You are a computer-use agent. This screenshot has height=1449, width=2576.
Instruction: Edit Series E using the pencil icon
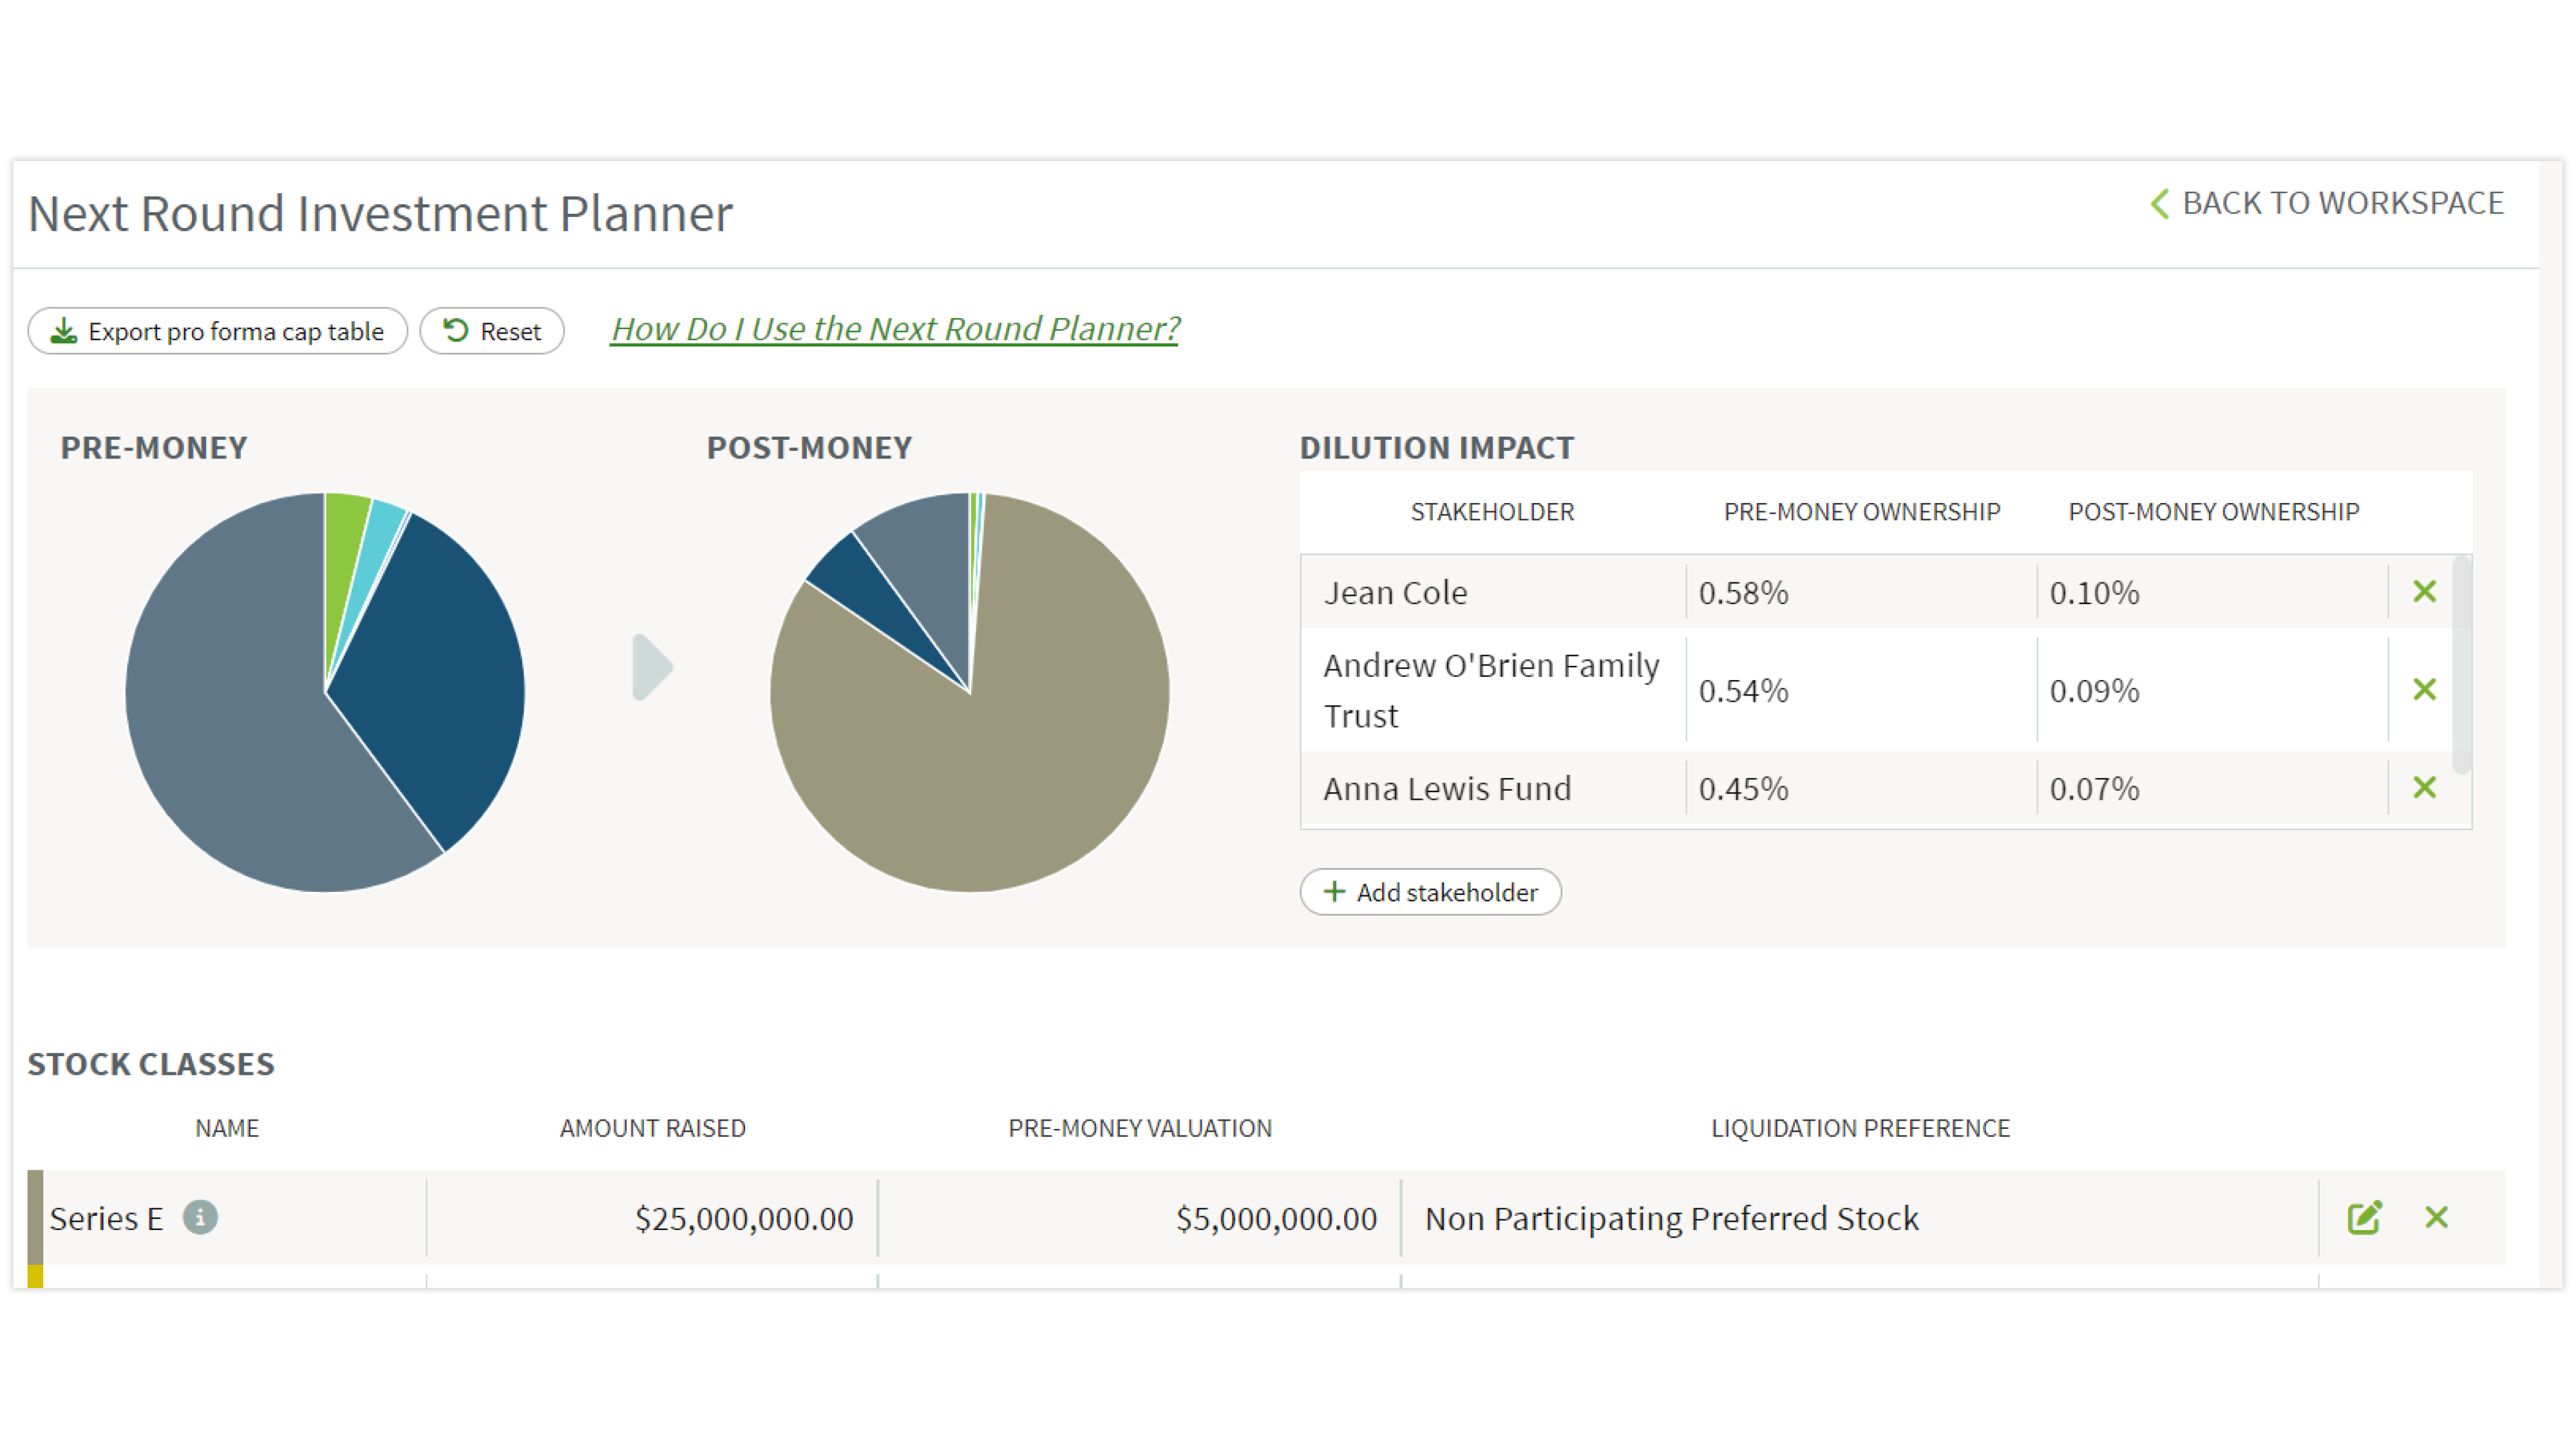click(x=2365, y=1217)
